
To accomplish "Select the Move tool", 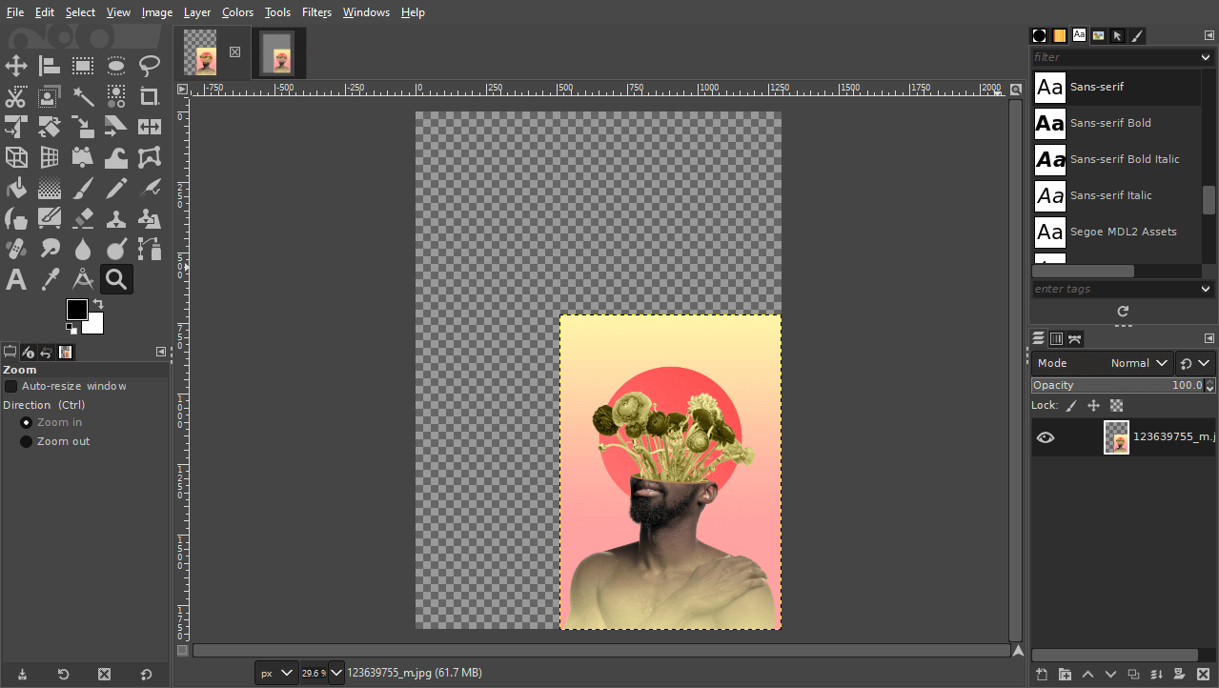I will [x=16, y=66].
